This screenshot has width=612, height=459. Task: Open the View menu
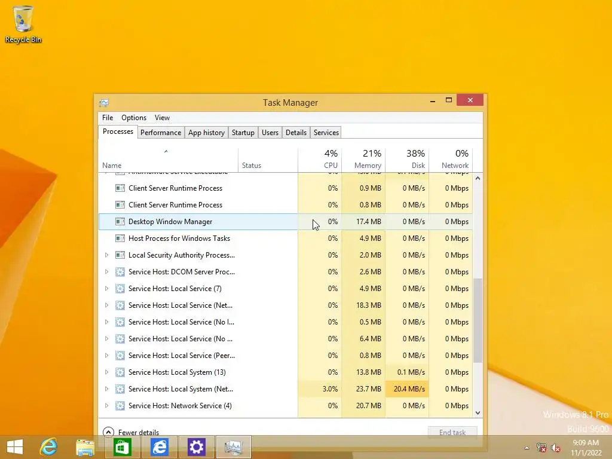[162, 118]
